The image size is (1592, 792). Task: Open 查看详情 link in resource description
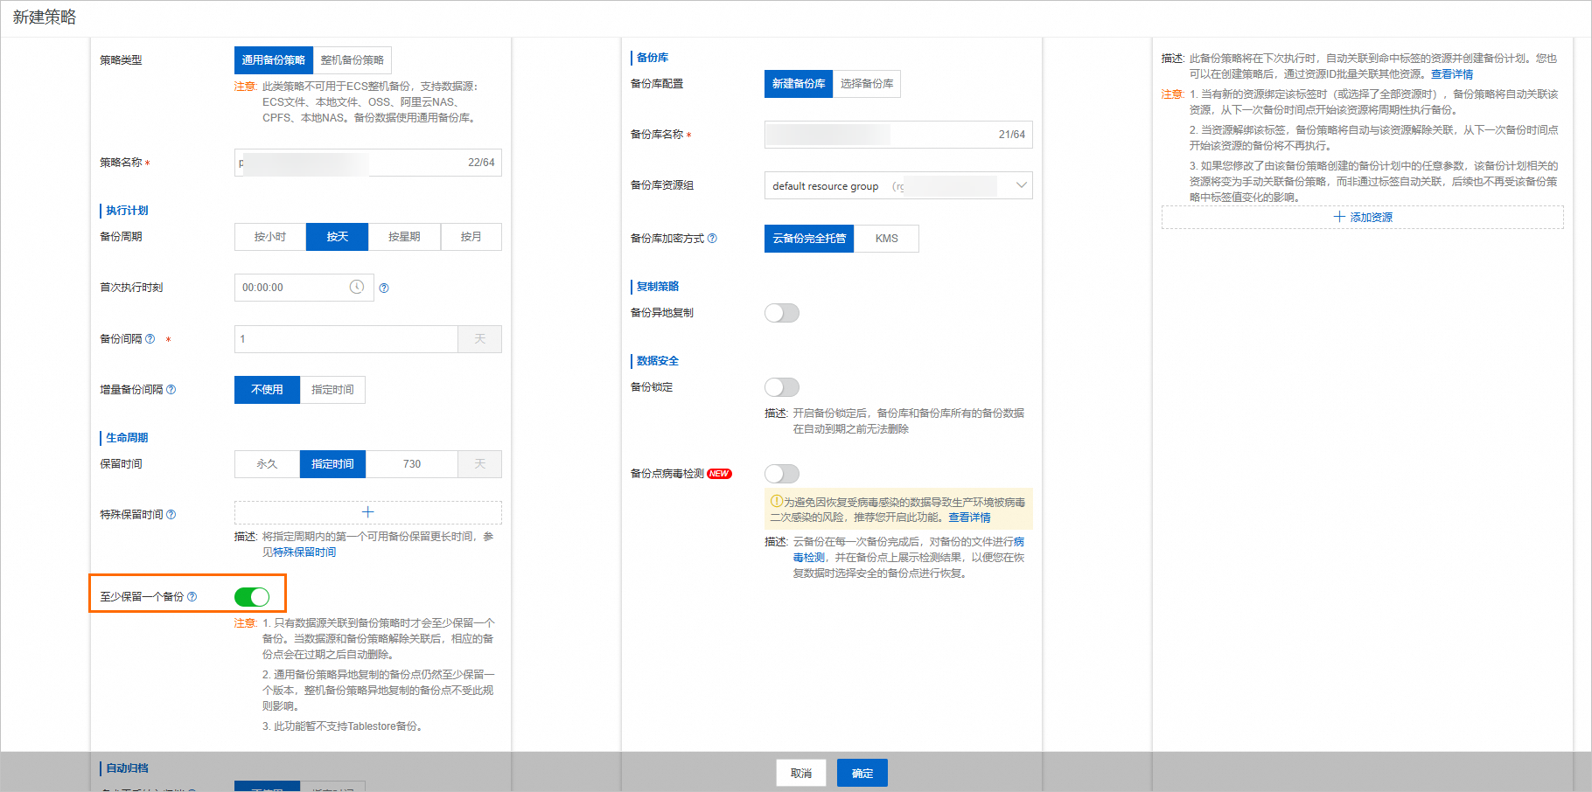1452,74
